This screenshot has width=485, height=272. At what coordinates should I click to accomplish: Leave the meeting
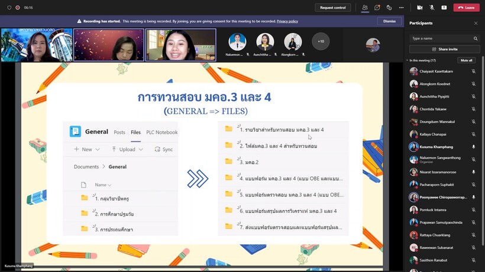pos(466,8)
